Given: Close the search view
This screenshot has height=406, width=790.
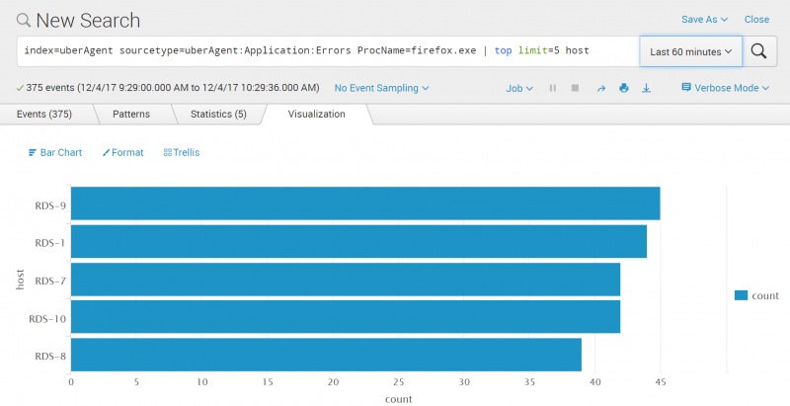Looking at the screenshot, I should pyautogui.click(x=756, y=19).
